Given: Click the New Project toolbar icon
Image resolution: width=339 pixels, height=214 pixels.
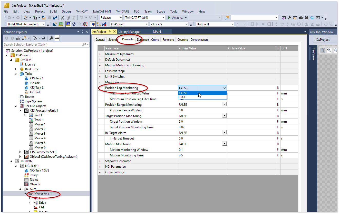Looking at the screenshot, I should click(26, 18).
